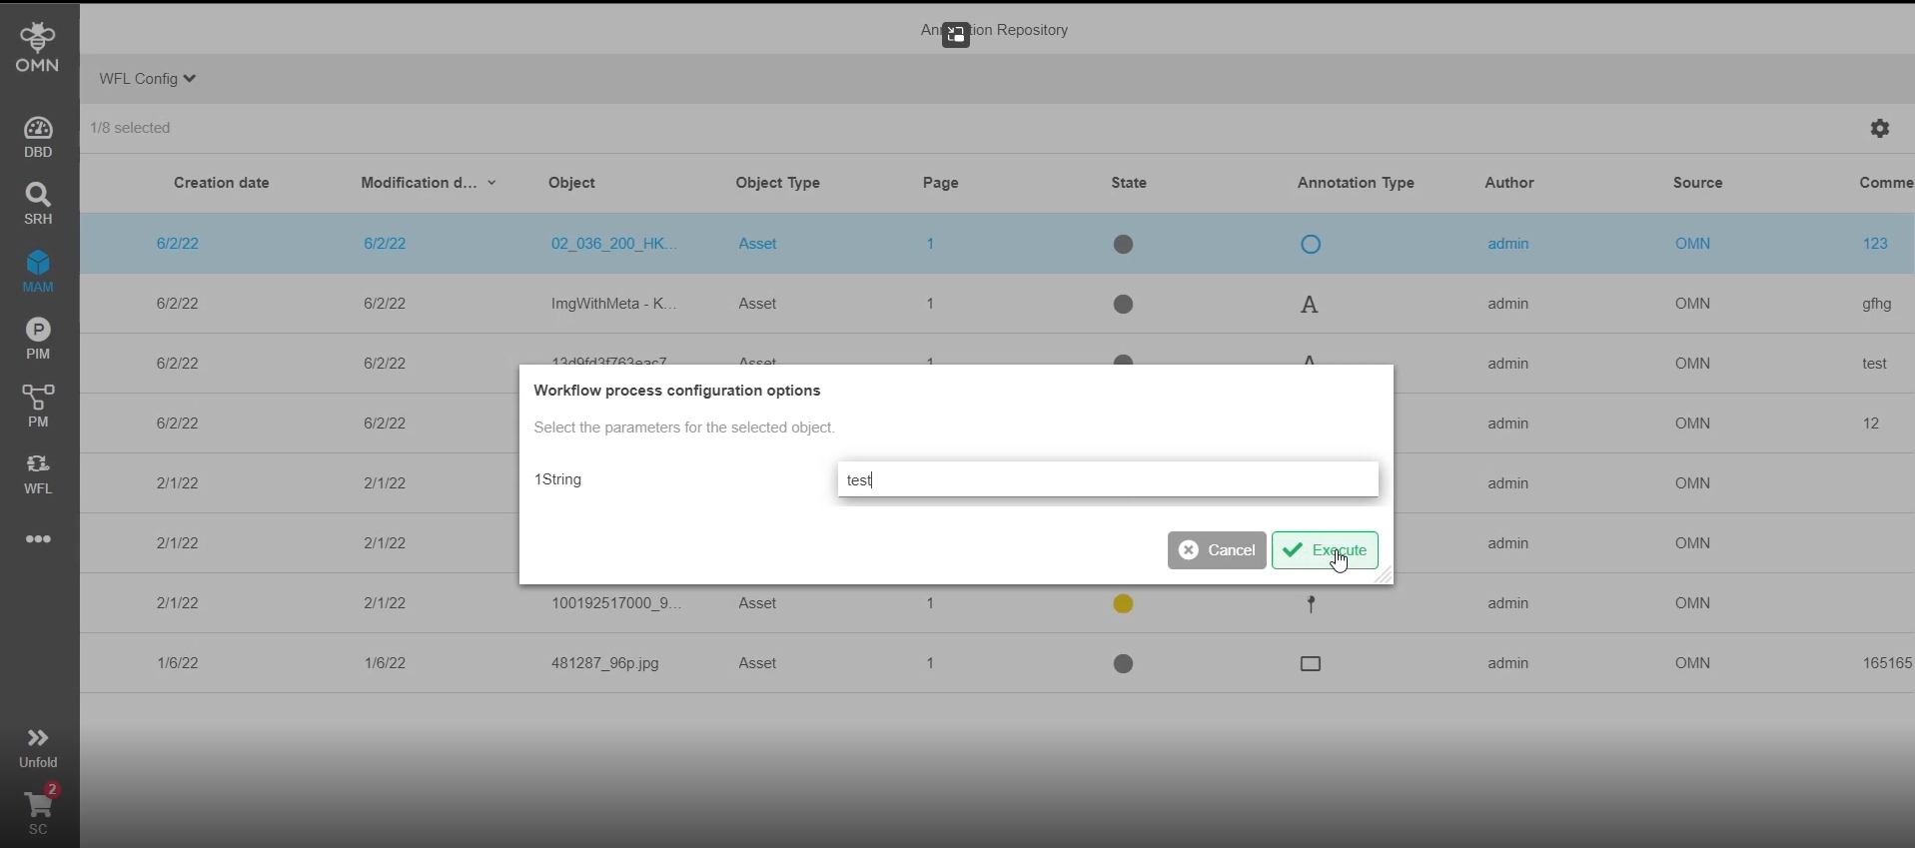Open the PM project module

click(38, 406)
